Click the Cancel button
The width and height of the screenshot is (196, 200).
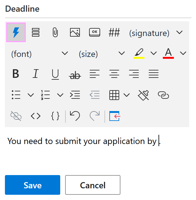pyautogui.click(x=93, y=185)
